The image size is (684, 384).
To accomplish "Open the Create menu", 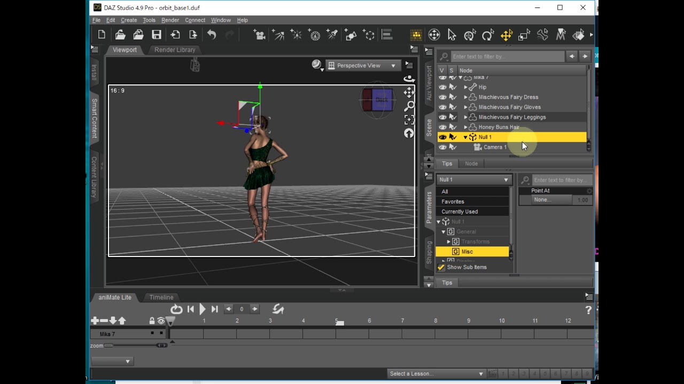I will 129,20.
